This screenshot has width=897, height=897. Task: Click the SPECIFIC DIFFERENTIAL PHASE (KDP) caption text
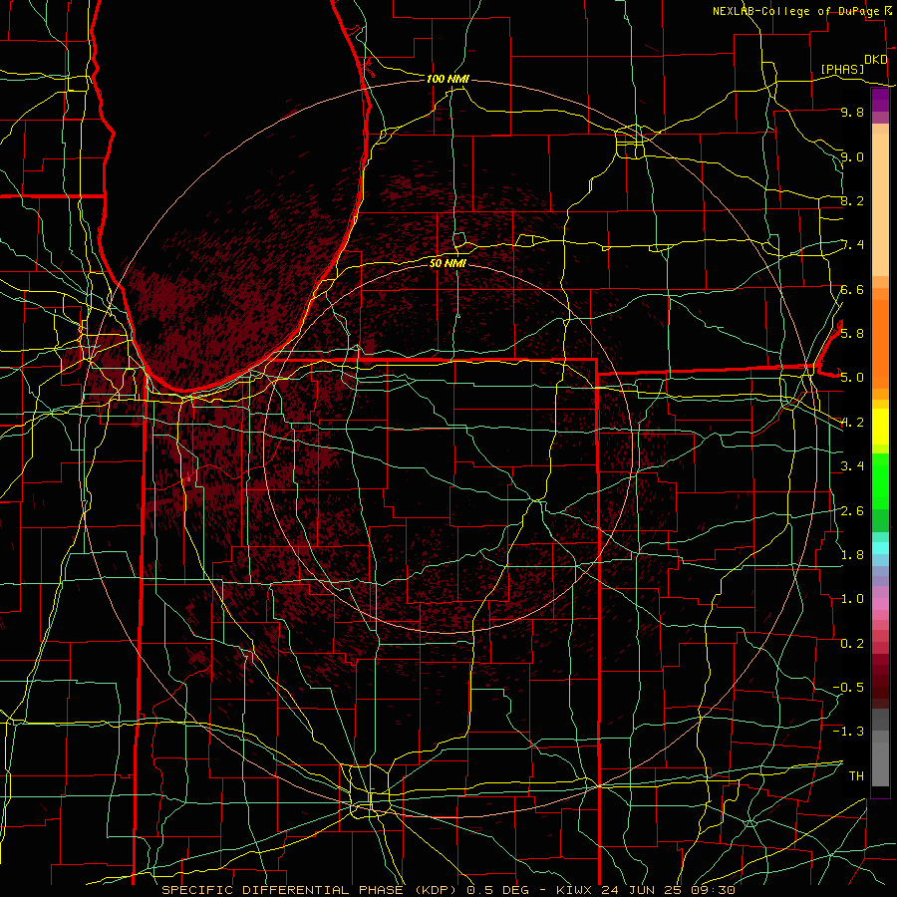pos(309,890)
